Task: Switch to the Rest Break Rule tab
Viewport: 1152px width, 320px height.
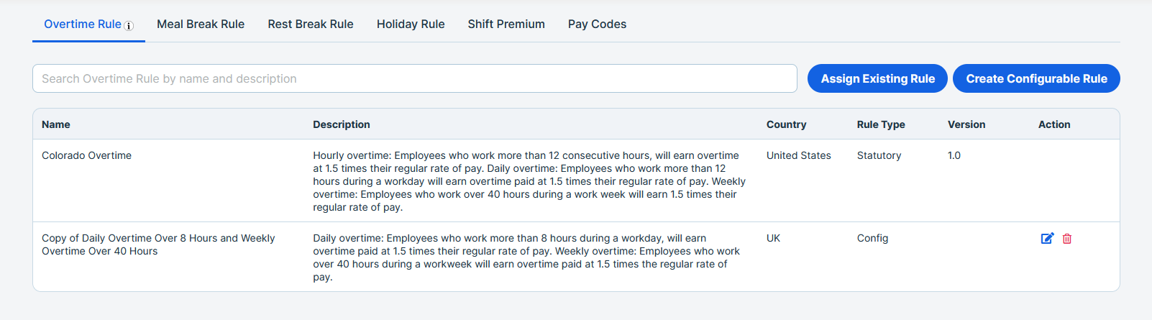Action: point(311,24)
